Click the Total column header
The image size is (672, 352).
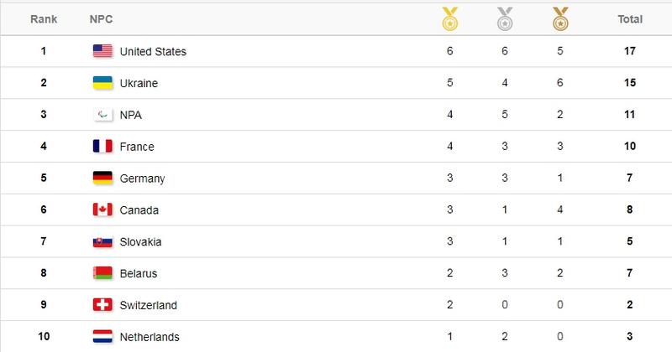[629, 19]
